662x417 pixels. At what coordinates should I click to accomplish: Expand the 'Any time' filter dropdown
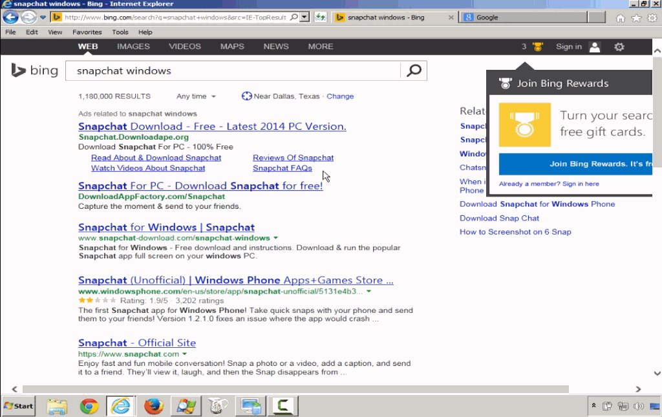pos(196,96)
